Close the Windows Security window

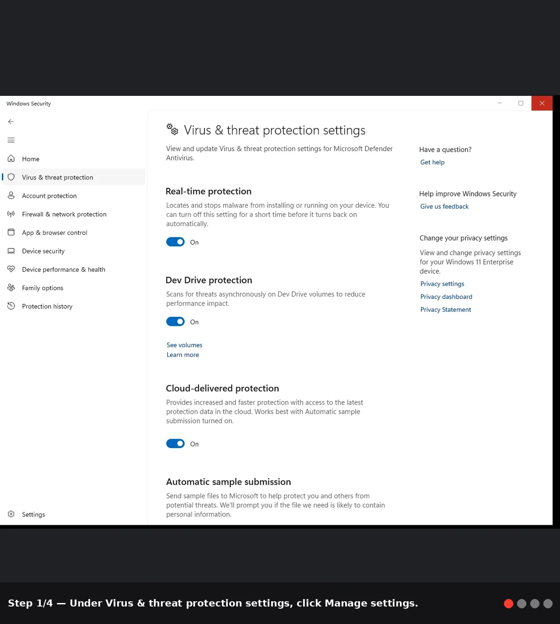(542, 103)
